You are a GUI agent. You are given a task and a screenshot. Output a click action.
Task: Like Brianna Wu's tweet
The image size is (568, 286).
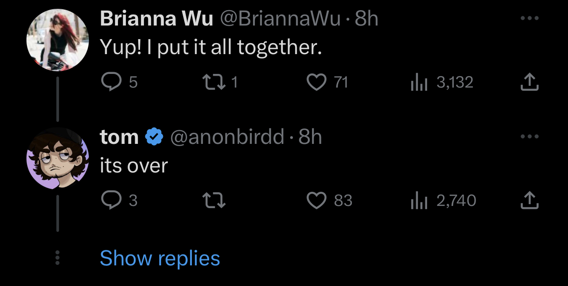click(x=317, y=82)
